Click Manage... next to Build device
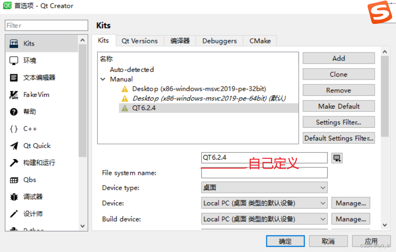The image size is (396, 252). point(351,219)
